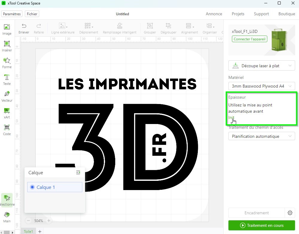Open framing settings gear icon

coord(290,213)
